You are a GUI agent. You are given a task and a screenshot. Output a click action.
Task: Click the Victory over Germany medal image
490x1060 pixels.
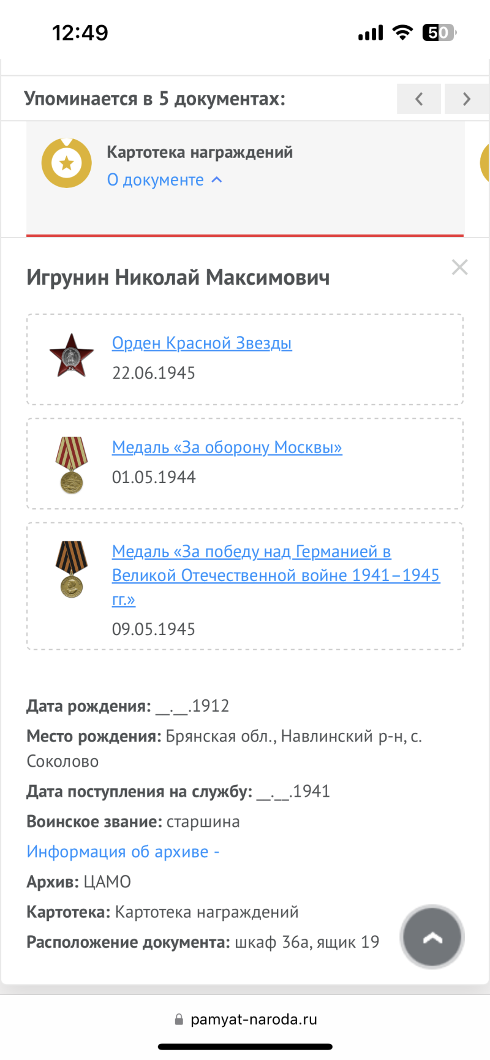tap(72, 569)
